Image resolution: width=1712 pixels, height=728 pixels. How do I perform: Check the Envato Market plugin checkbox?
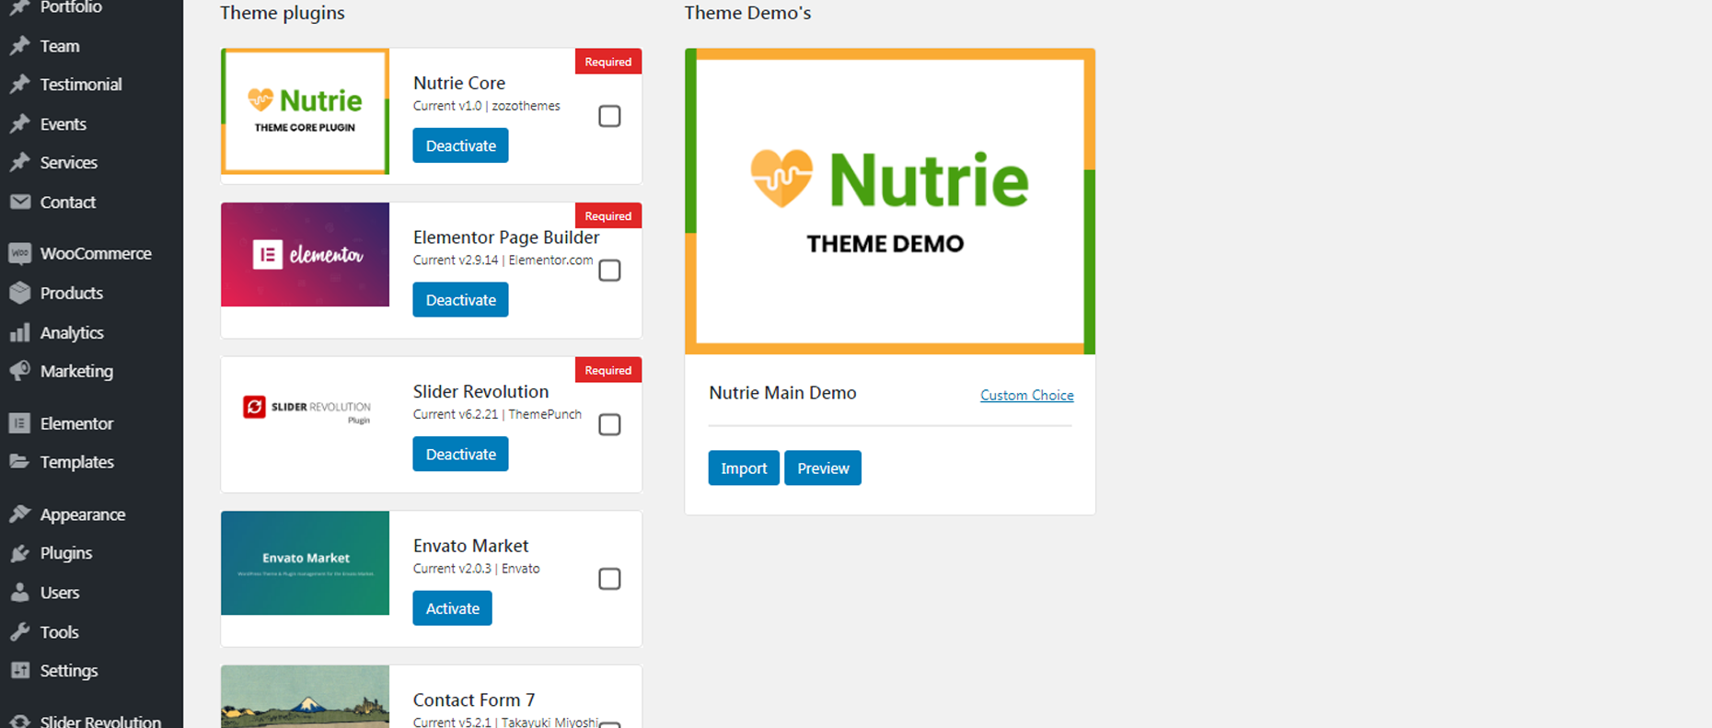(x=609, y=579)
